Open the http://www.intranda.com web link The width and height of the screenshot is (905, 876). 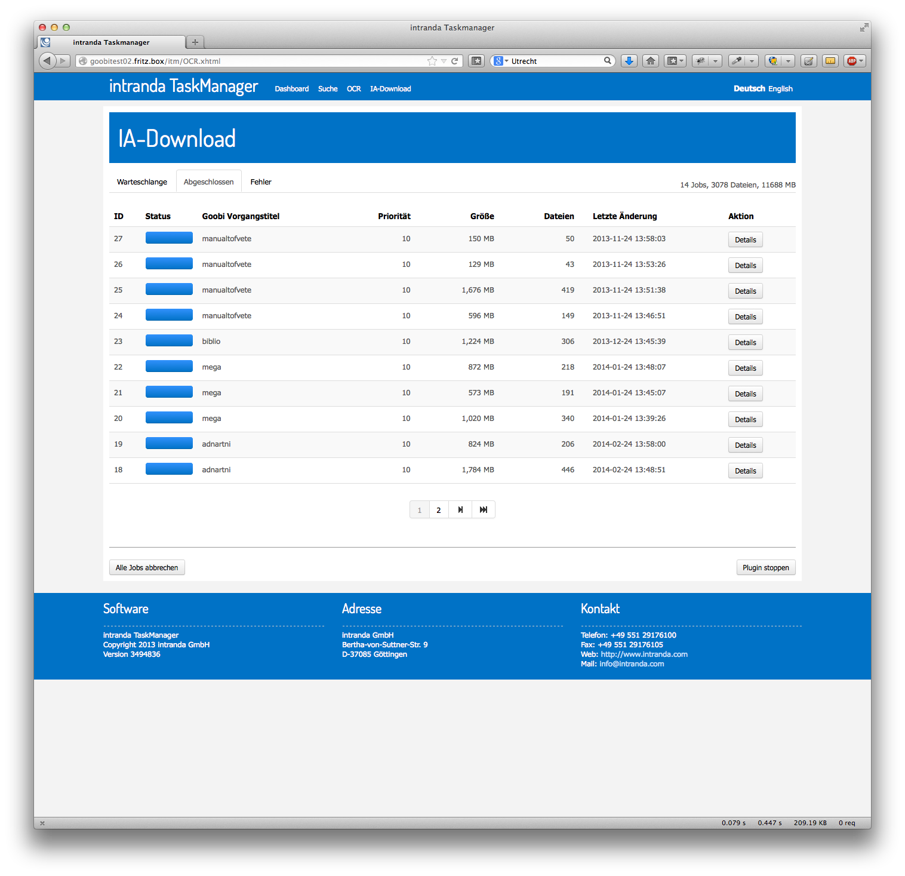coord(644,654)
